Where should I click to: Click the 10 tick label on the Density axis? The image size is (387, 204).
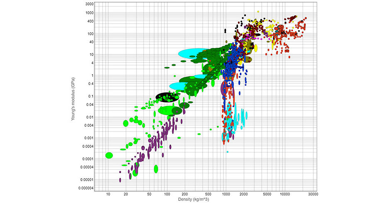[108, 194]
